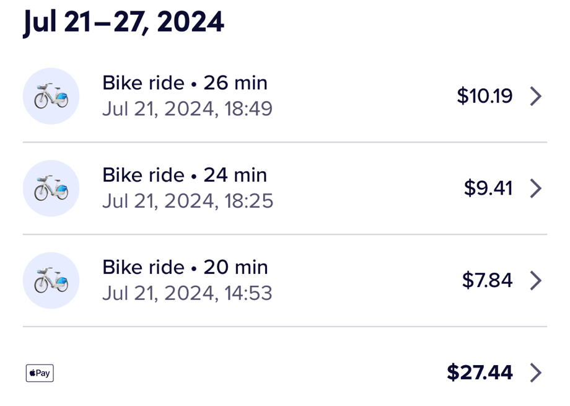
Task: Select the Jul 21, 2024, 18:49 timestamp
Action: click(187, 109)
